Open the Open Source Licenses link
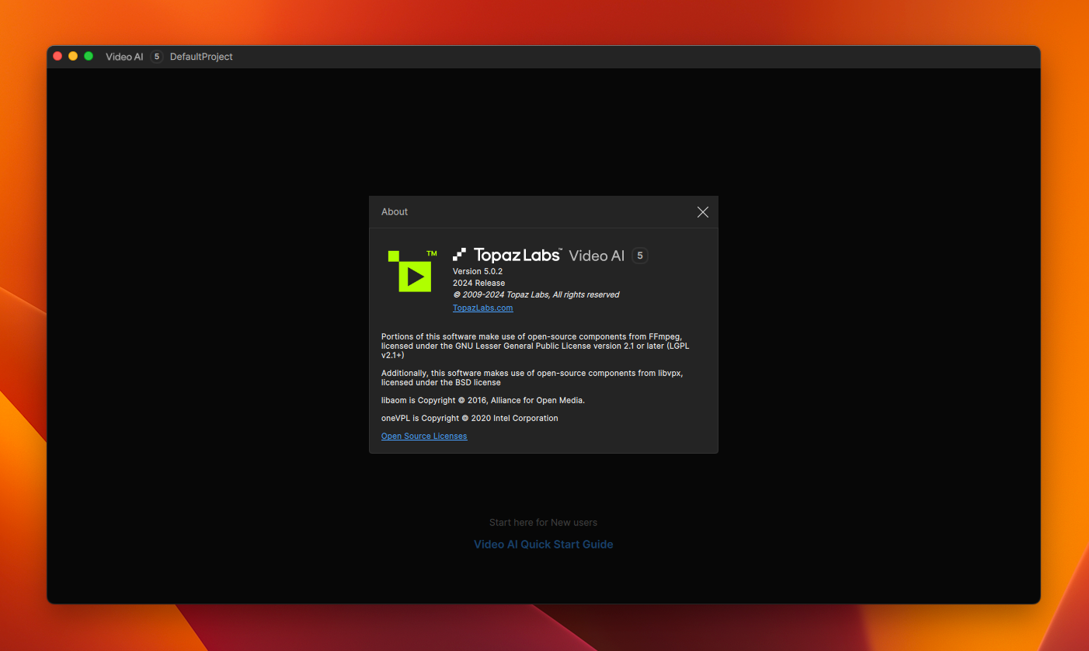This screenshot has width=1089, height=651. click(x=424, y=436)
